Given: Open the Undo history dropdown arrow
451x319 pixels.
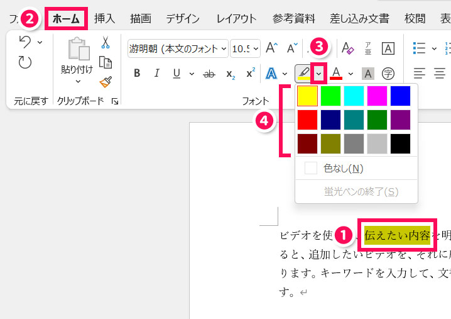Looking at the screenshot, I should tap(40, 42).
